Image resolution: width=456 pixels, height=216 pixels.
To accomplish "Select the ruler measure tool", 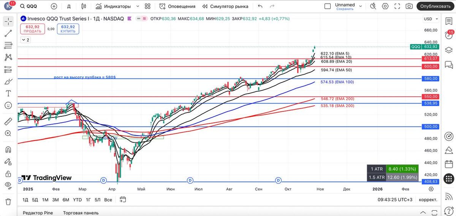I will 8,121.
